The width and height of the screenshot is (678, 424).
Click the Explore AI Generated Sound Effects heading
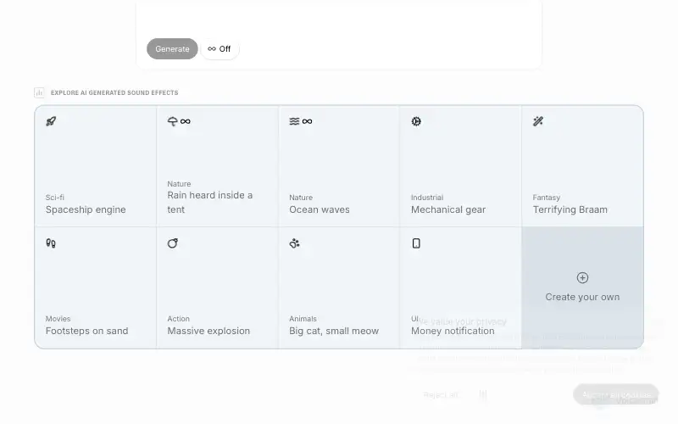114,92
